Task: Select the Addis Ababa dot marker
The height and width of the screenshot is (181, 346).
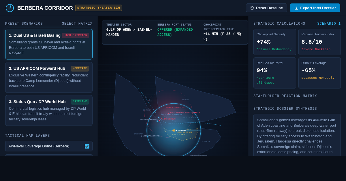Action: [x=142, y=136]
